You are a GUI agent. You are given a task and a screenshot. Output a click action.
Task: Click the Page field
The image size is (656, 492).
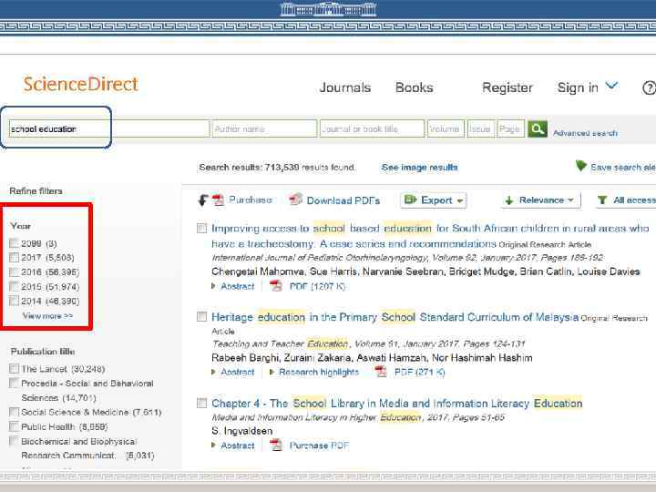click(x=510, y=128)
